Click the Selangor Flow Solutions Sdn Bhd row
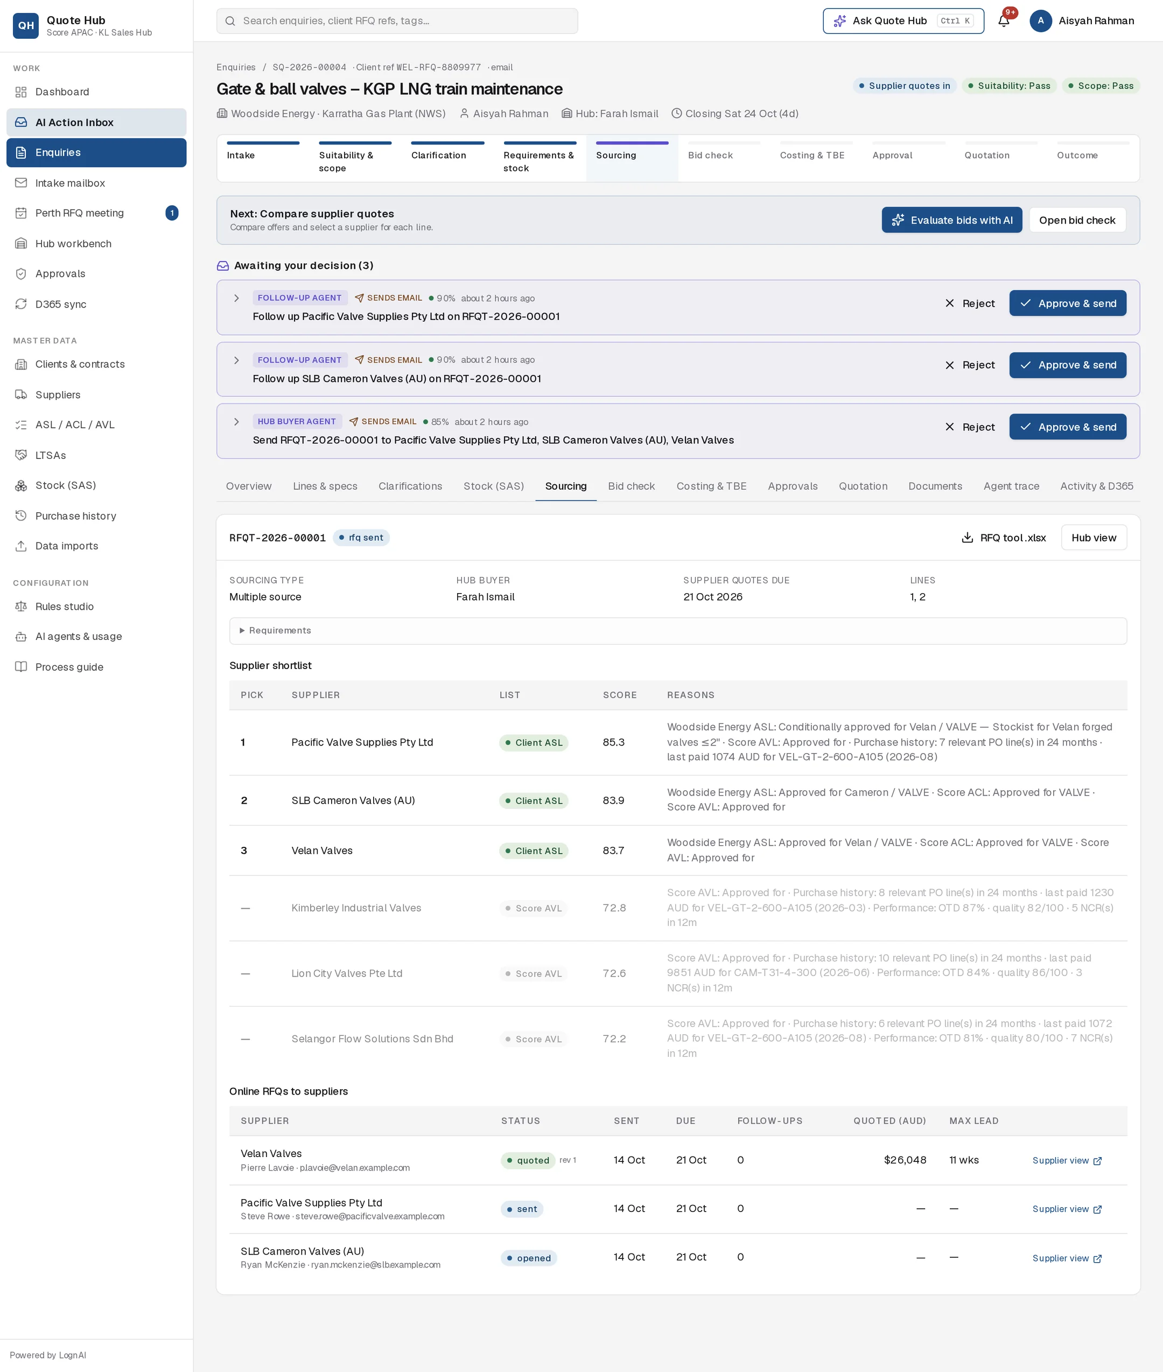The width and height of the screenshot is (1163, 1372). (678, 1039)
